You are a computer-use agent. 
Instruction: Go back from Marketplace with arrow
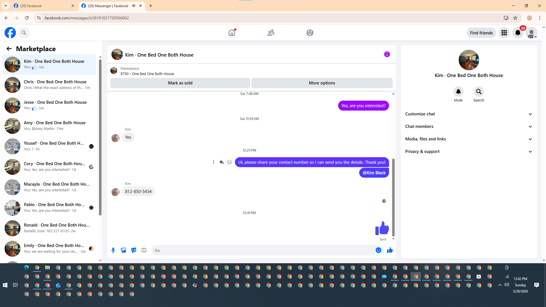(9, 49)
